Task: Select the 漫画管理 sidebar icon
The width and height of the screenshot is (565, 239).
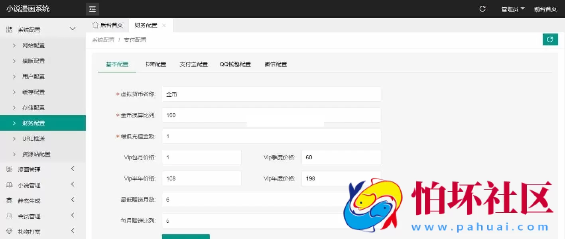Action: pos(9,169)
